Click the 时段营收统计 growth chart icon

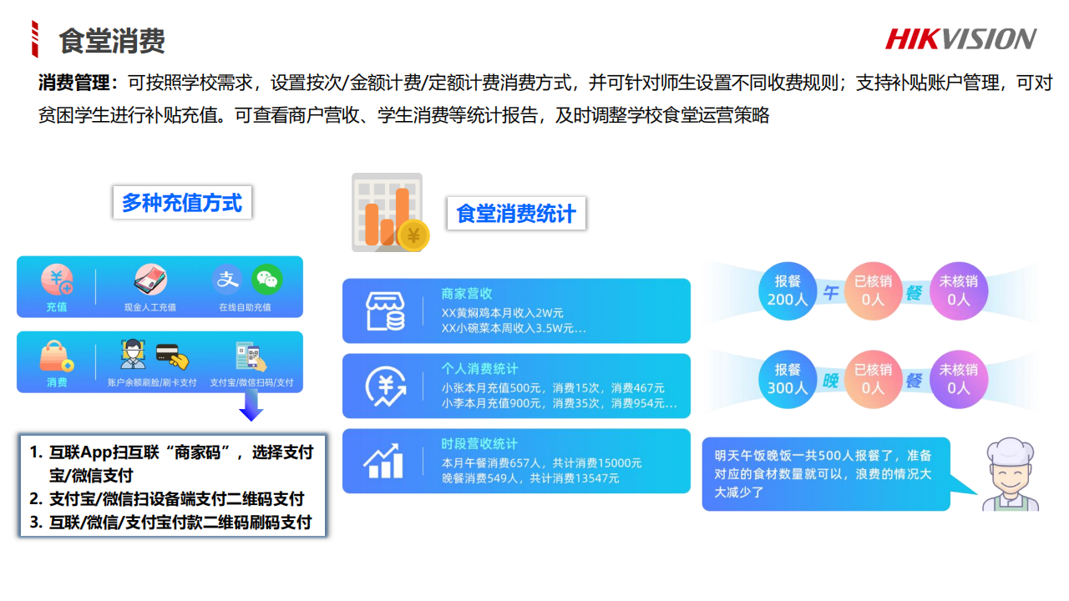pos(384,461)
